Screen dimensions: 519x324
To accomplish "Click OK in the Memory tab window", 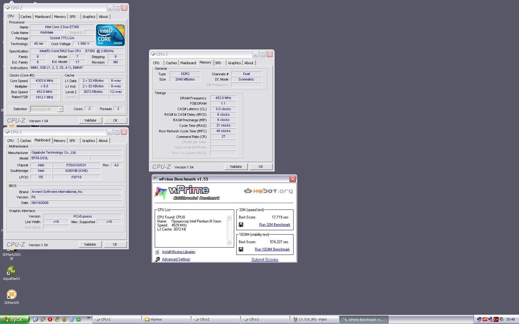I will pyautogui.click(x=261, y=167).
